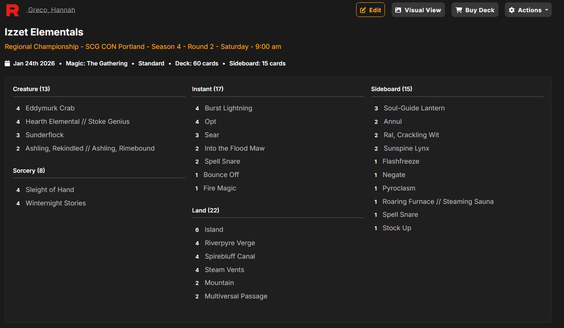Select the Annul sideboard card

[393, 121]
